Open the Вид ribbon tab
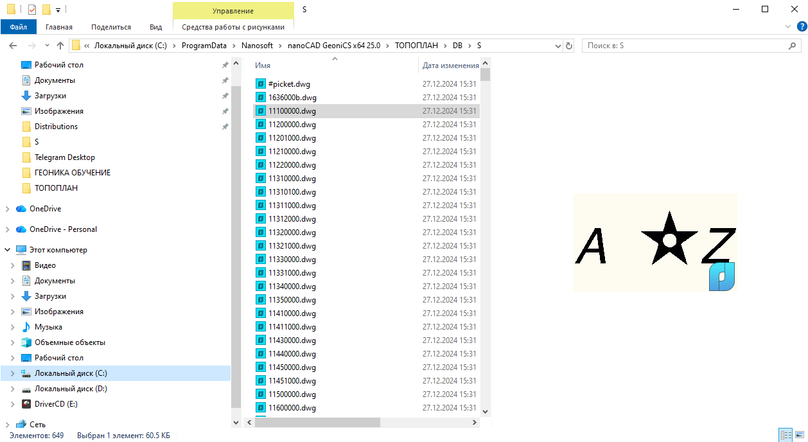The width and height of the screenshot is (808, 442). [155, 27]
